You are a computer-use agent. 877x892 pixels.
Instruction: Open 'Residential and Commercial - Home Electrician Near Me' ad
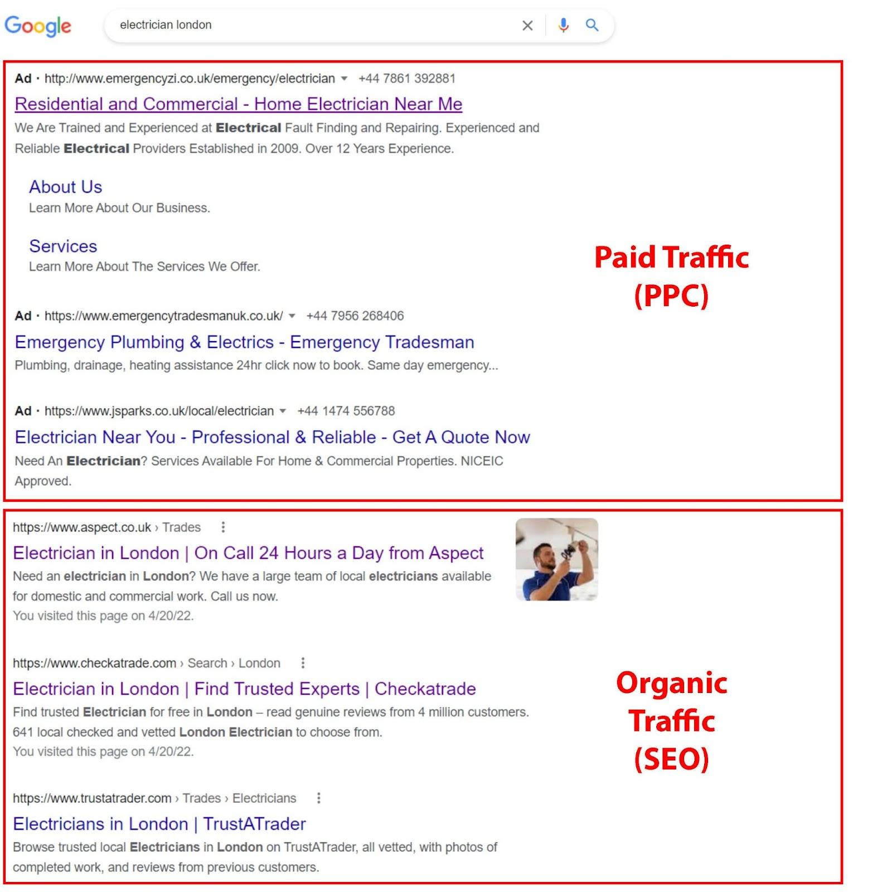(x=239, y=104)
